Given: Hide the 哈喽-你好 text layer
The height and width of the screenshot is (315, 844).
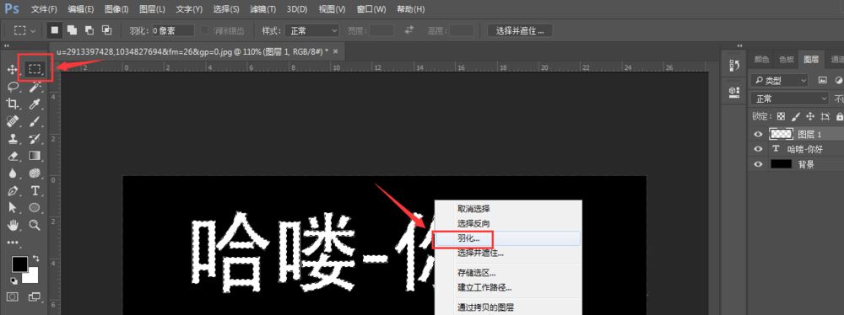Looking at the screenshot, I should point(759,149).
